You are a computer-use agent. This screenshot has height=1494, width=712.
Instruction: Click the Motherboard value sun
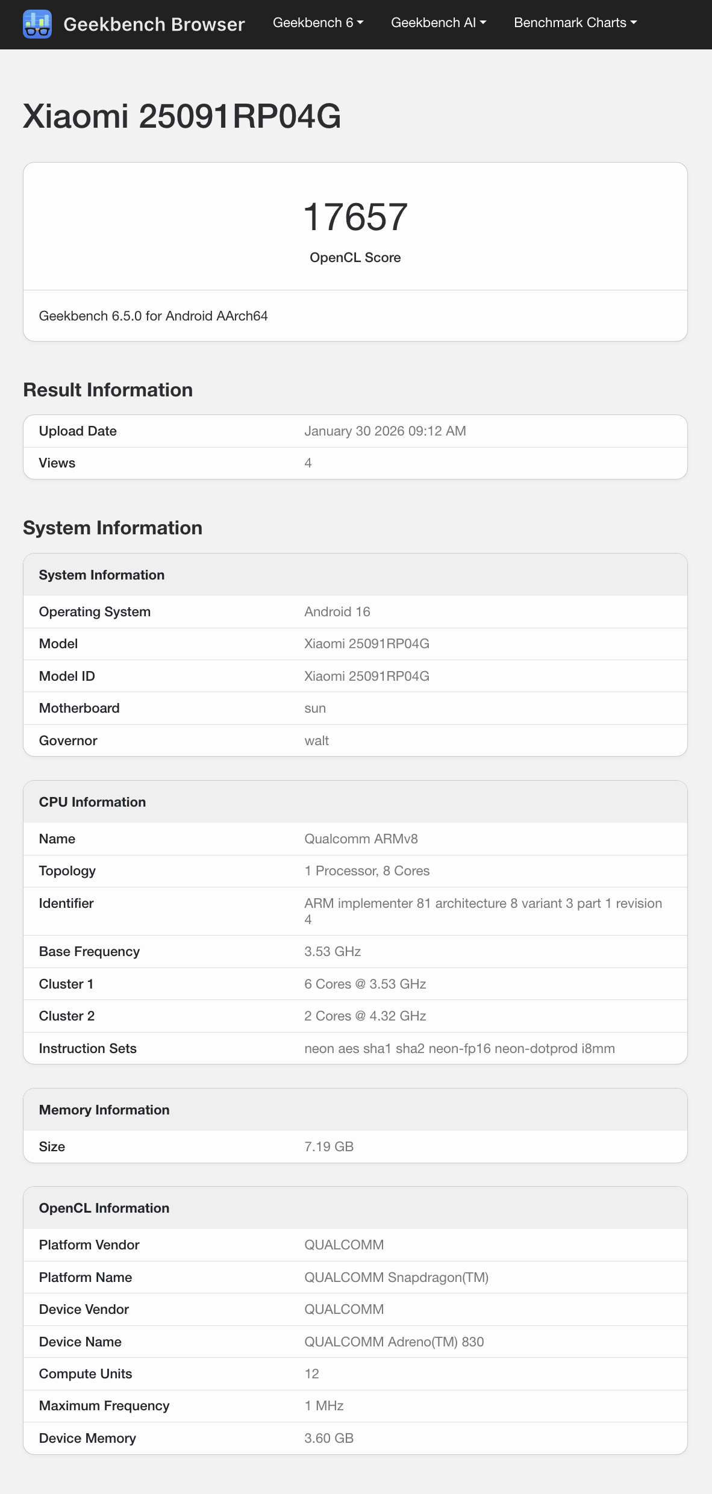(315, 708)
